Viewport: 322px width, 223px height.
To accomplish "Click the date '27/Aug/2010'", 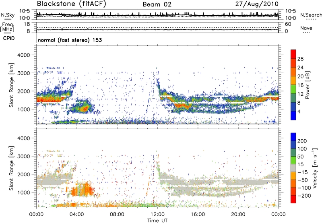I will tap(257, 4).
